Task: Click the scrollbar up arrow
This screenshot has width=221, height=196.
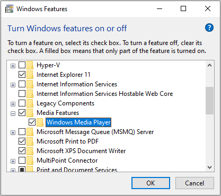Action: [x=210, y=66]
